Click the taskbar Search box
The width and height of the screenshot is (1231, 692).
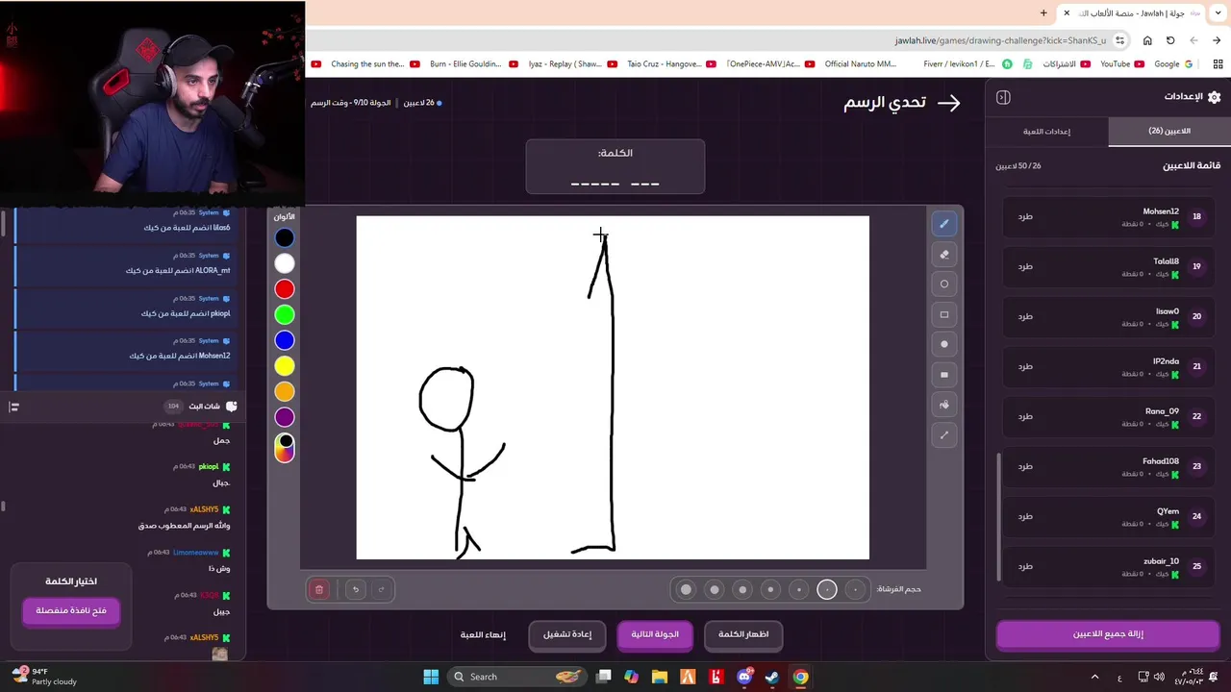click(x=517, y=677)
